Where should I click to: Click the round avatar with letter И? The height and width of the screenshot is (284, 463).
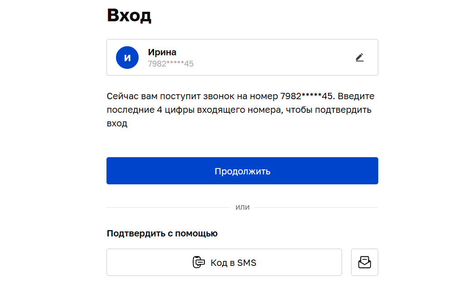[x=127, y=57]
